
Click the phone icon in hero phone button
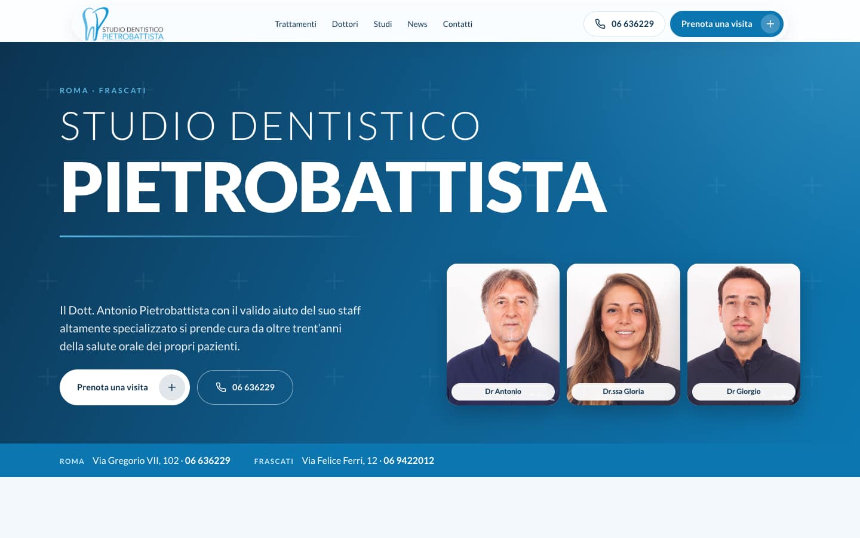(221, 387)
